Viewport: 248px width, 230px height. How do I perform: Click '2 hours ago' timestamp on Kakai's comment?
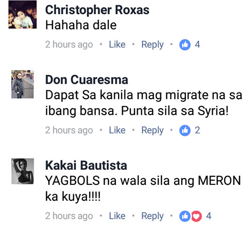69,216
